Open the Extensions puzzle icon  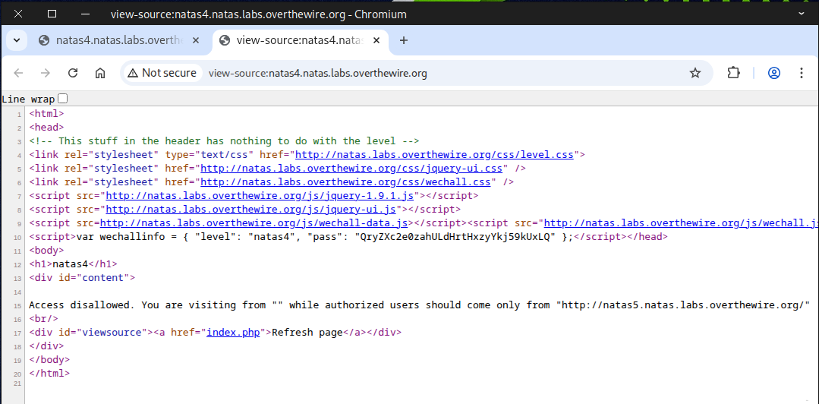pyautogui.click(x=733, y=73)
